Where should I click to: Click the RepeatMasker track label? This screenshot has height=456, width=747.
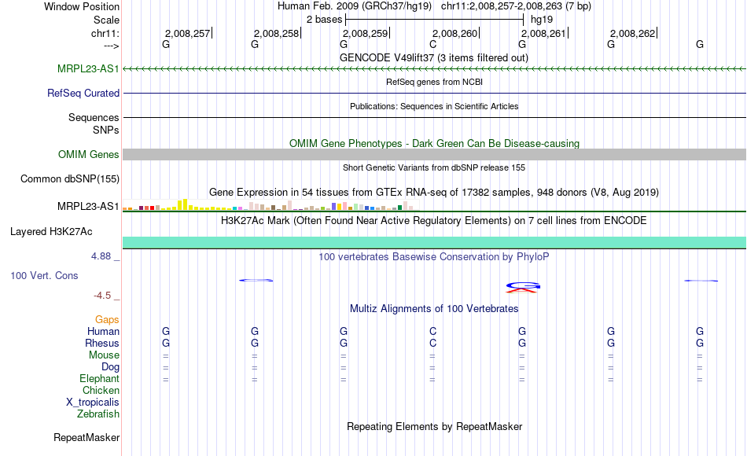[86, 437]
